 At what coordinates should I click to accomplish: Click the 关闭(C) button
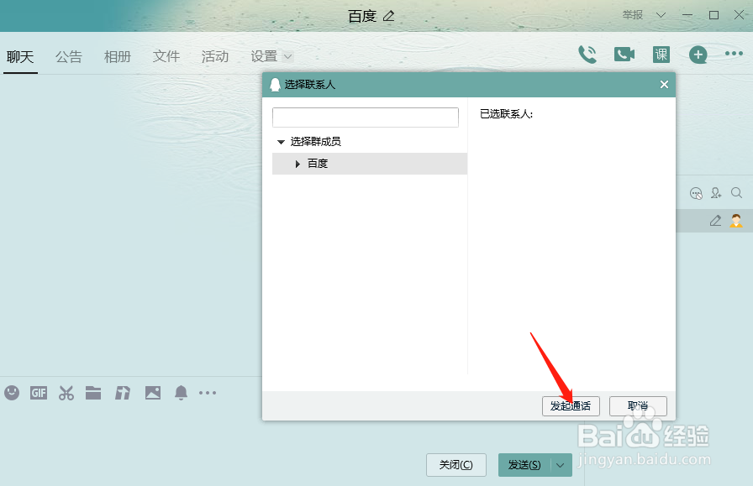(x=456, y=465)
